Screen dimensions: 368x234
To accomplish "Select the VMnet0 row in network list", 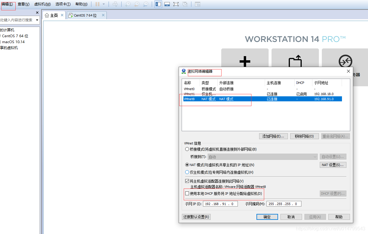I will click(262, 89).
